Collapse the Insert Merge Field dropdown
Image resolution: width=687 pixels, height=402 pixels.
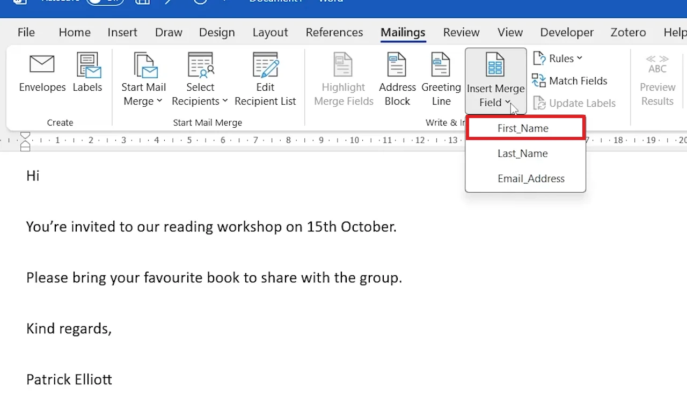495,81
